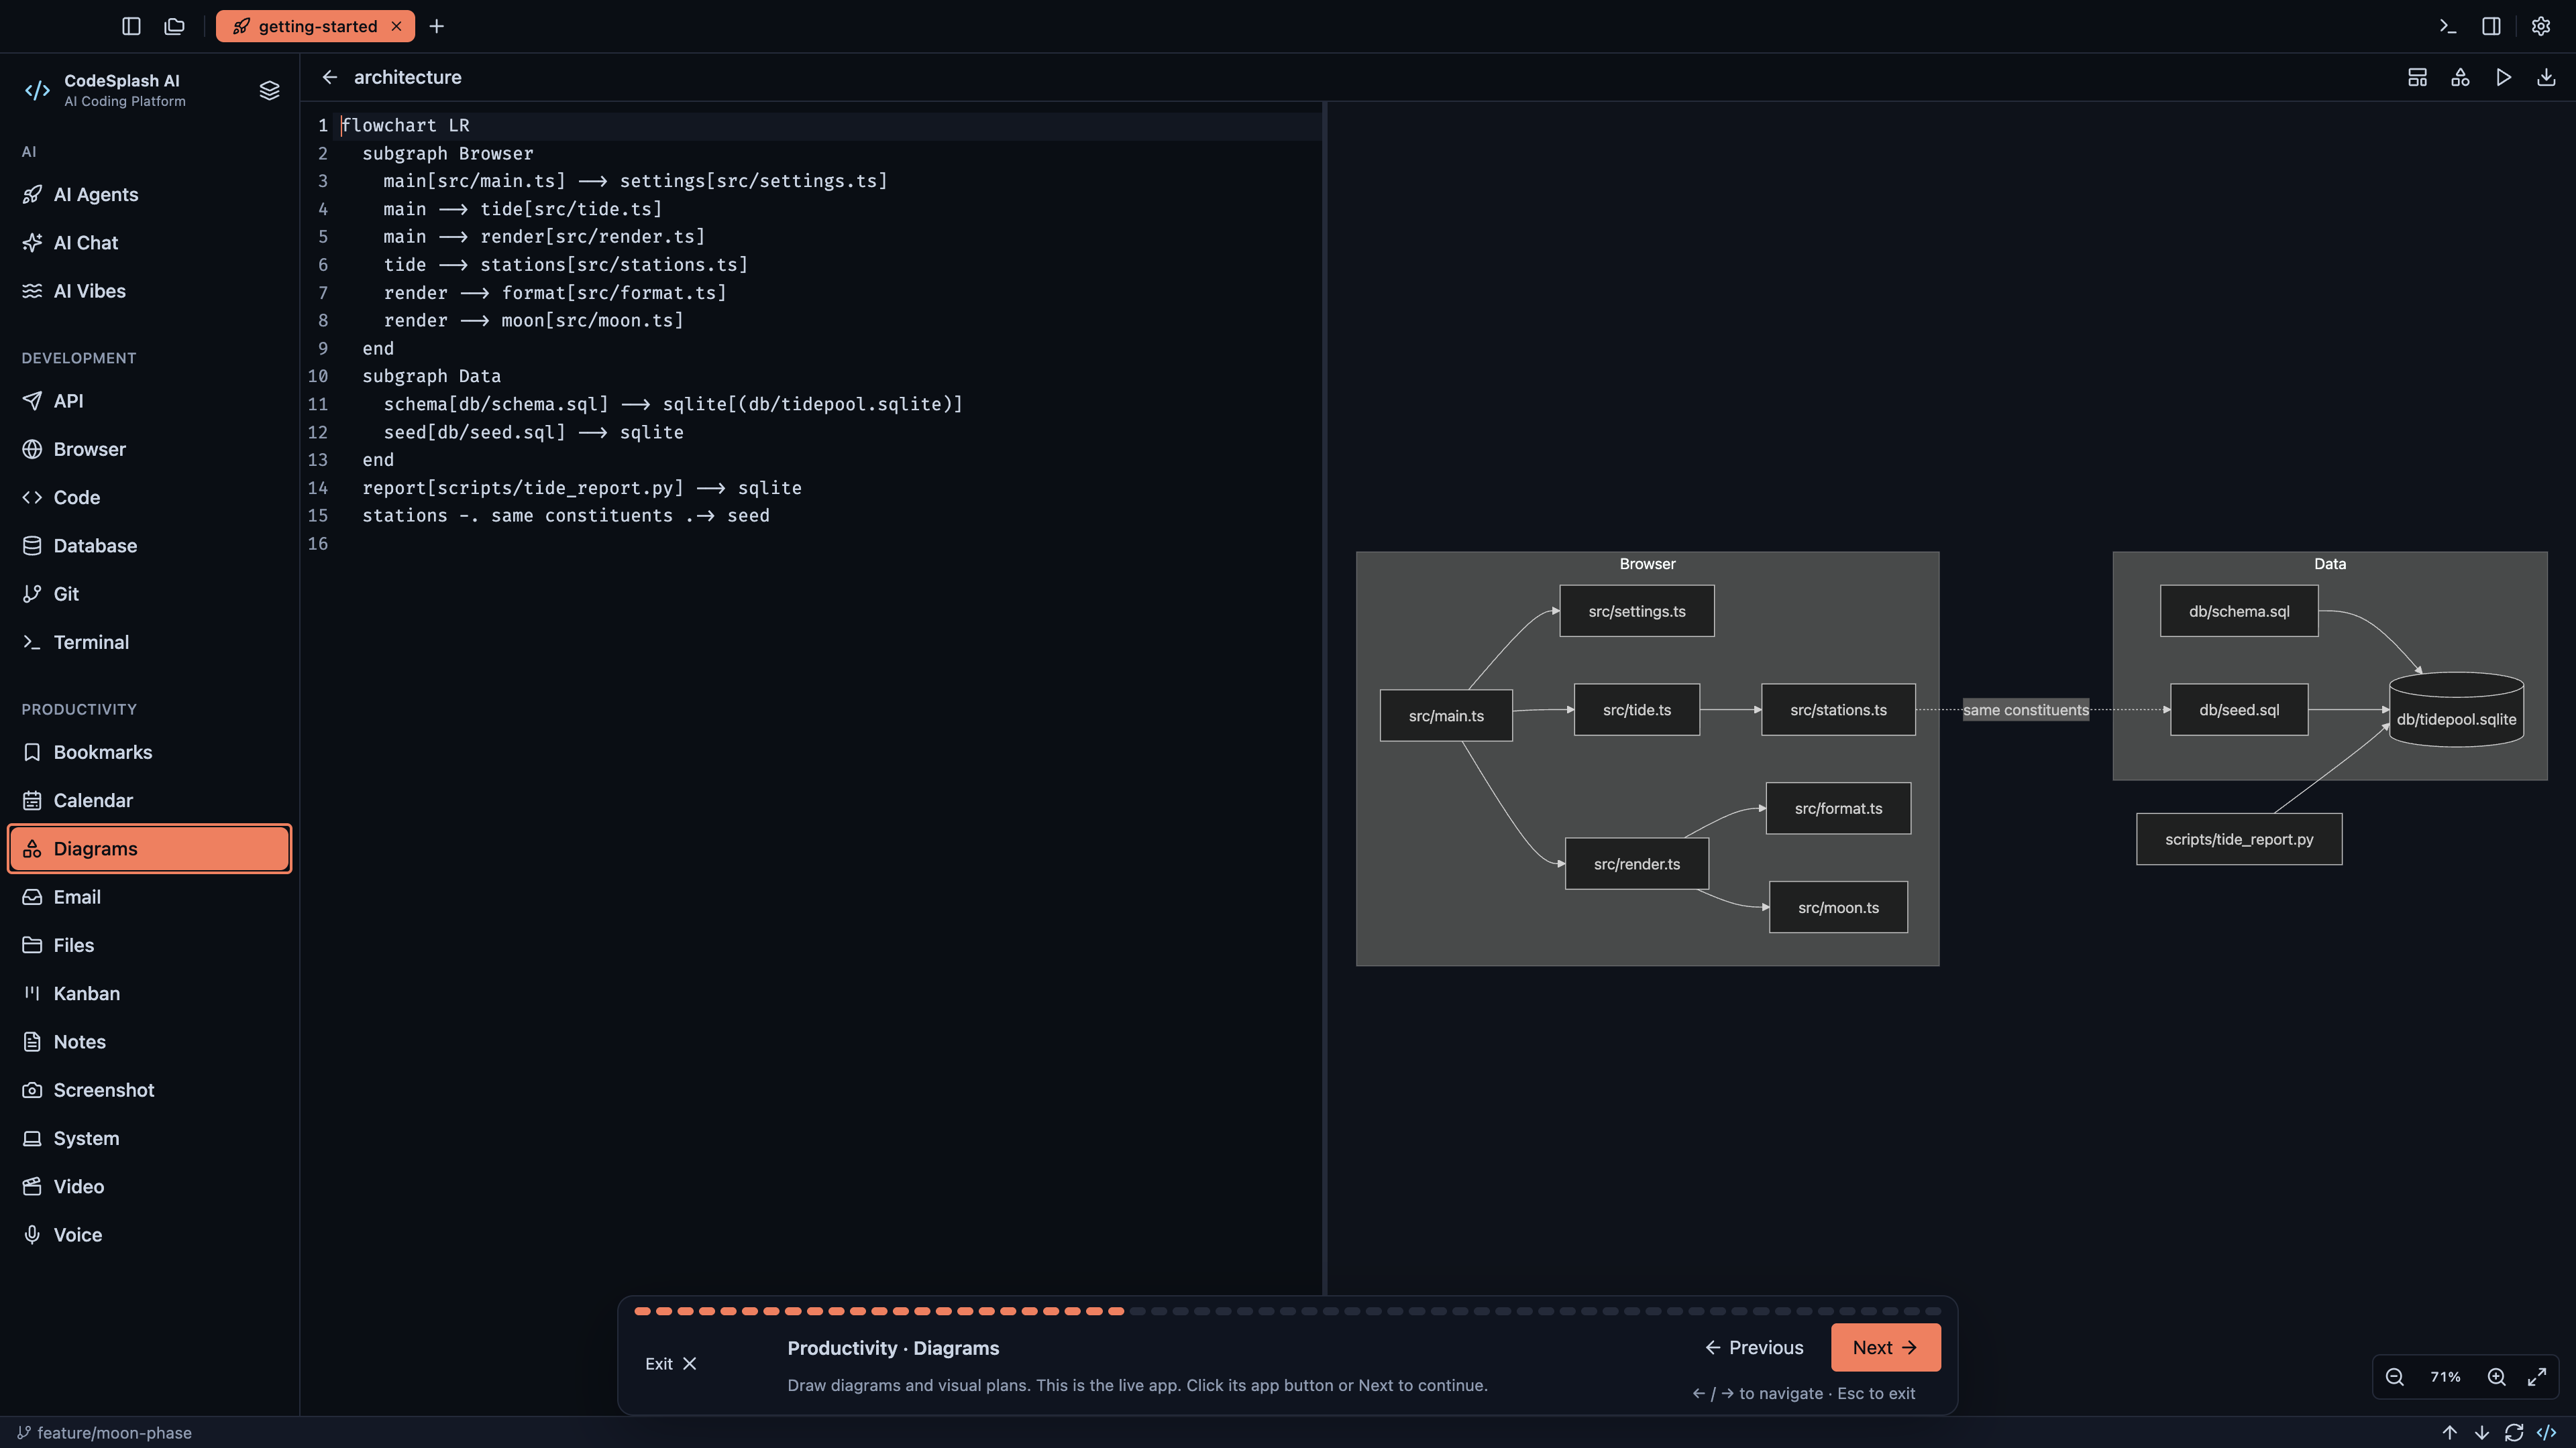This screenshot has width=2576, height=1448.
Task: Open the templates layout icon in diagram toolbar
Action: pyautogui.click(x=2417, y=77)
